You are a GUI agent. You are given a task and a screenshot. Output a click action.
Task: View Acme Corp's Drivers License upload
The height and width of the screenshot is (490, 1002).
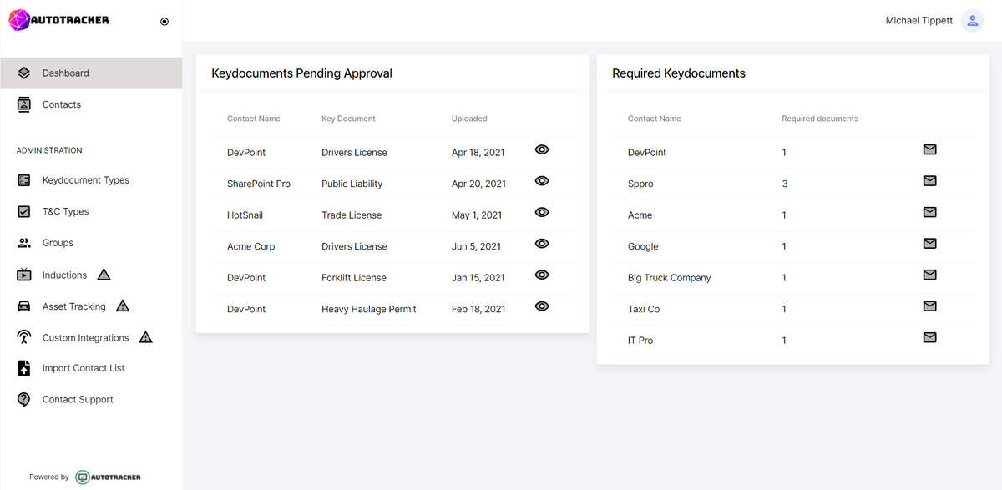click(542, 244)
